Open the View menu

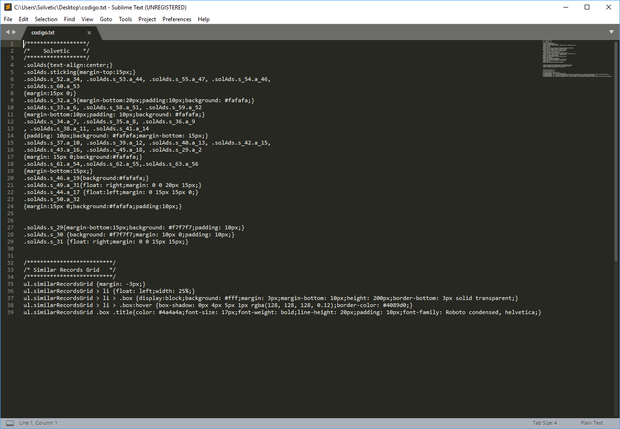click(87, 19)
